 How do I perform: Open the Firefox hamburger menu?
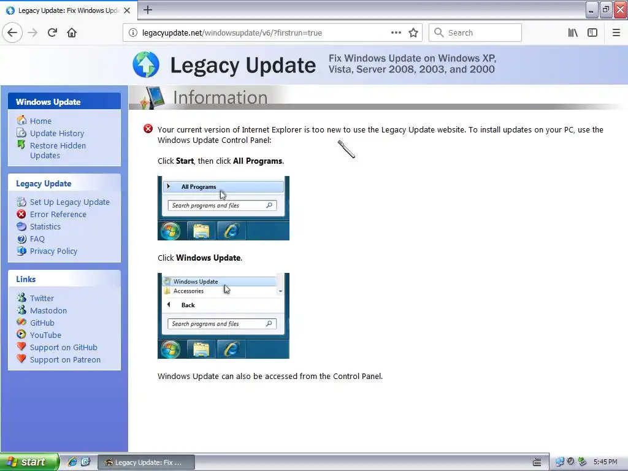pos(616,33)
